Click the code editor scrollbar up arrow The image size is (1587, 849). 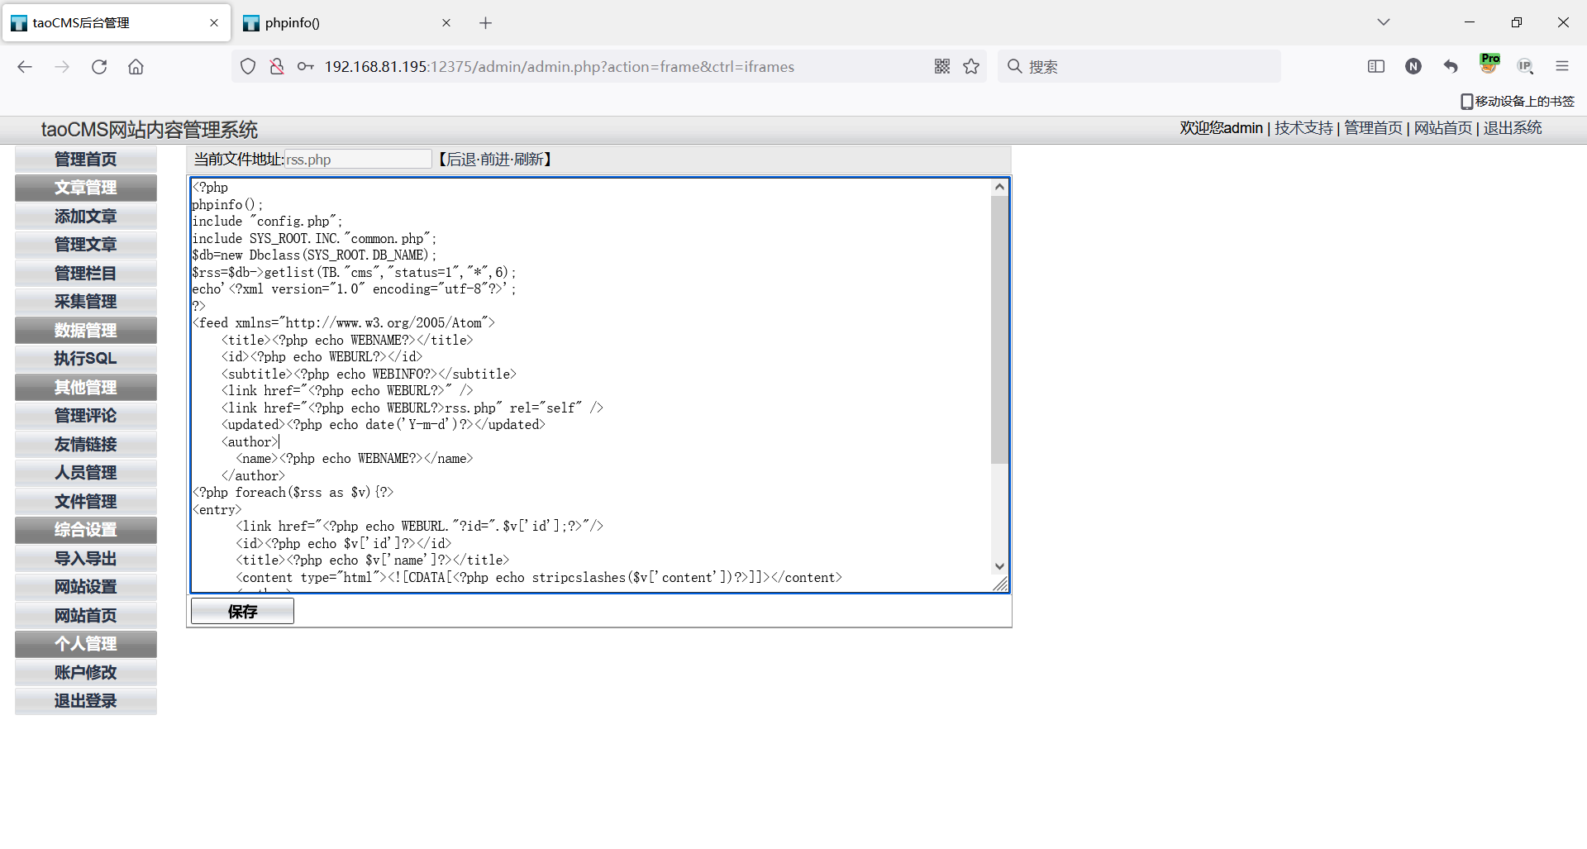coord(999,187)
